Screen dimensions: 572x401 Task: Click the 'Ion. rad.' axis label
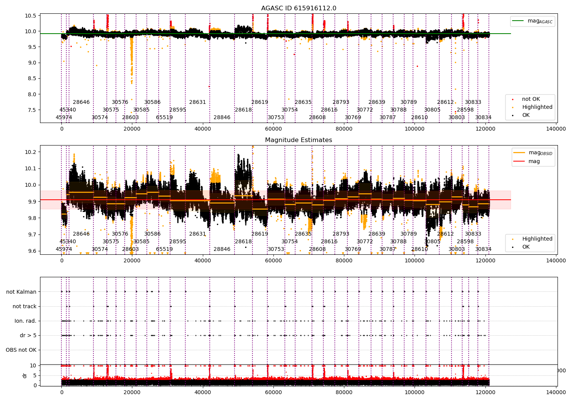(x=26, y=321)
